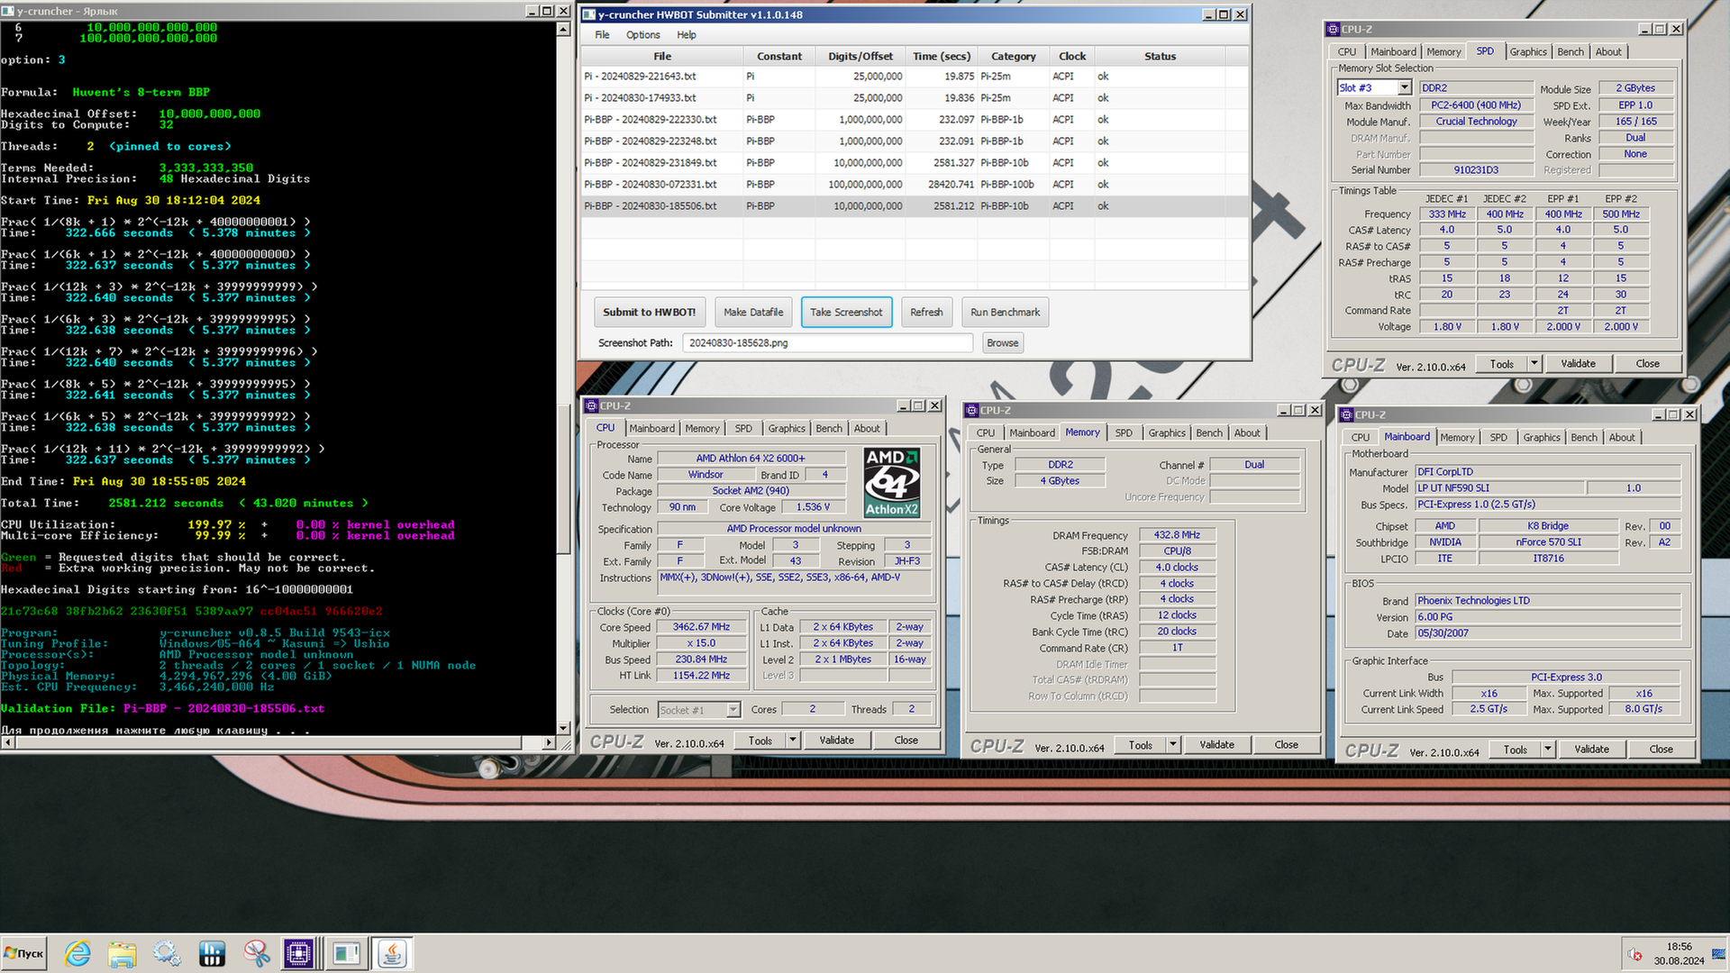Click the HWBOT Submitter window titlebar icon
The width and height of the screenshot is (1730, 973).
(589, 14)
